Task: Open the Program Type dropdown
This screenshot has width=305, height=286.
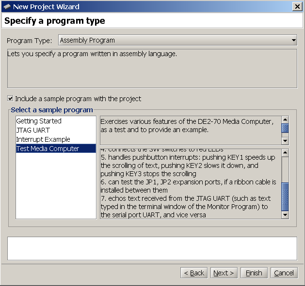Action: (x=177, y=40)
